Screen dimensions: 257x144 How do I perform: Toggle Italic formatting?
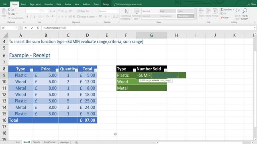[31, 16]
